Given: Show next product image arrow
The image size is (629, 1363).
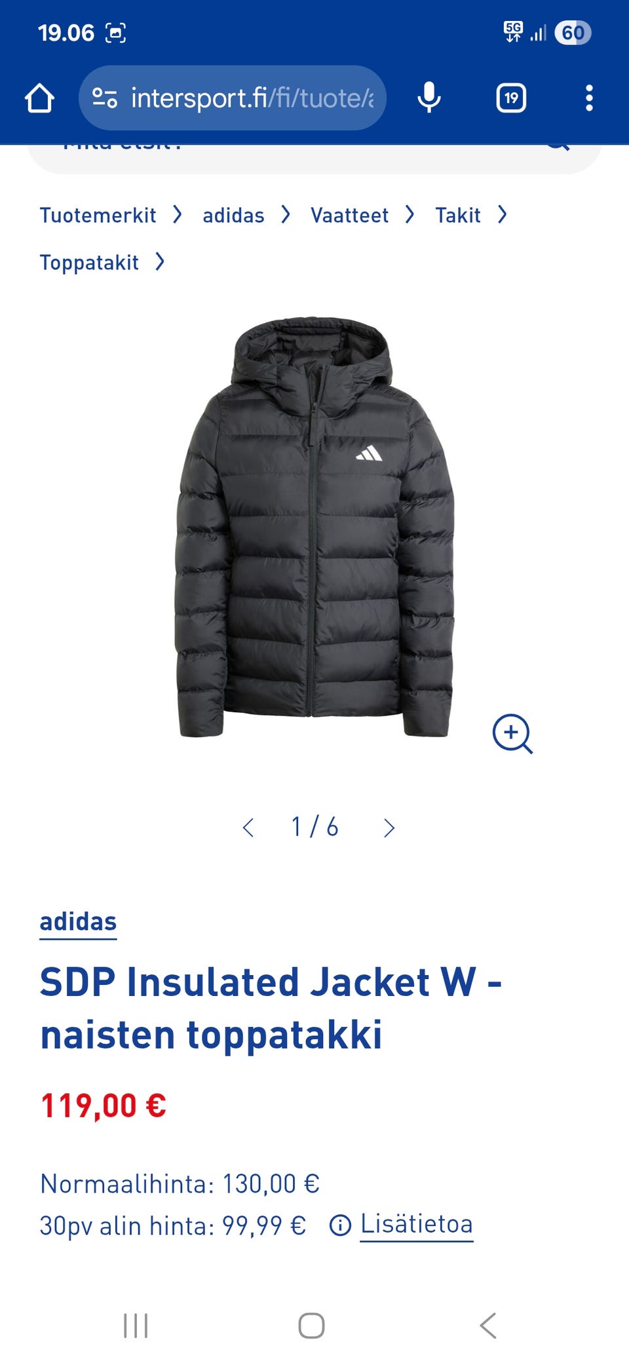Looking at the screenshot, I should pyautogui.click(x=389, y=828).
